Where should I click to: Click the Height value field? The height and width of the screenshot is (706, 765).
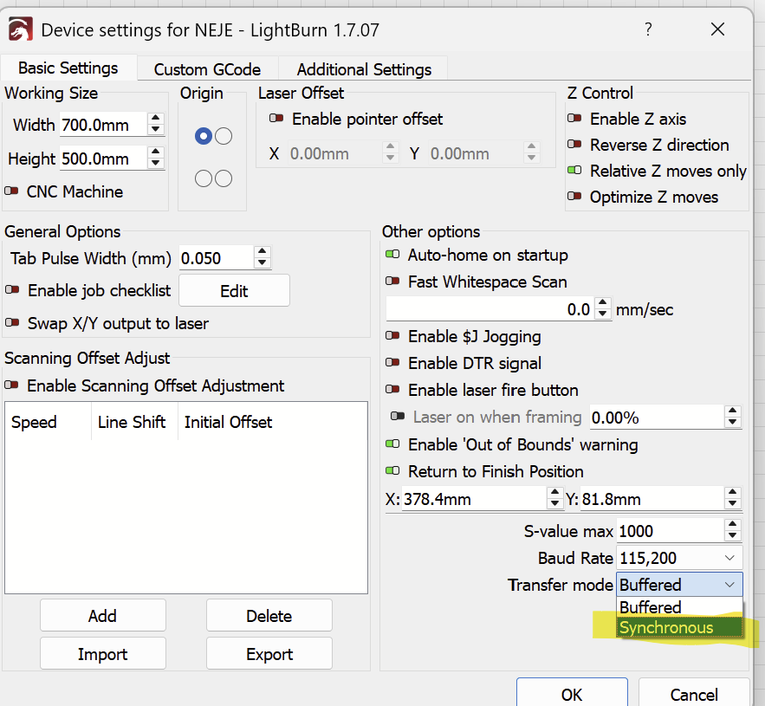pos(103,159)
